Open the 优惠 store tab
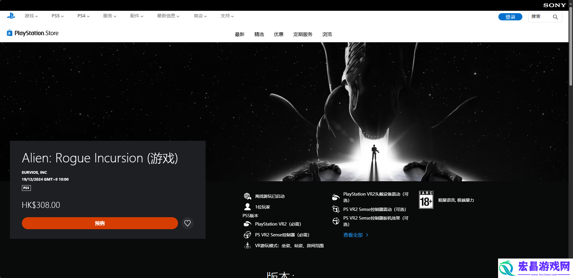 (x=279, y=34)
